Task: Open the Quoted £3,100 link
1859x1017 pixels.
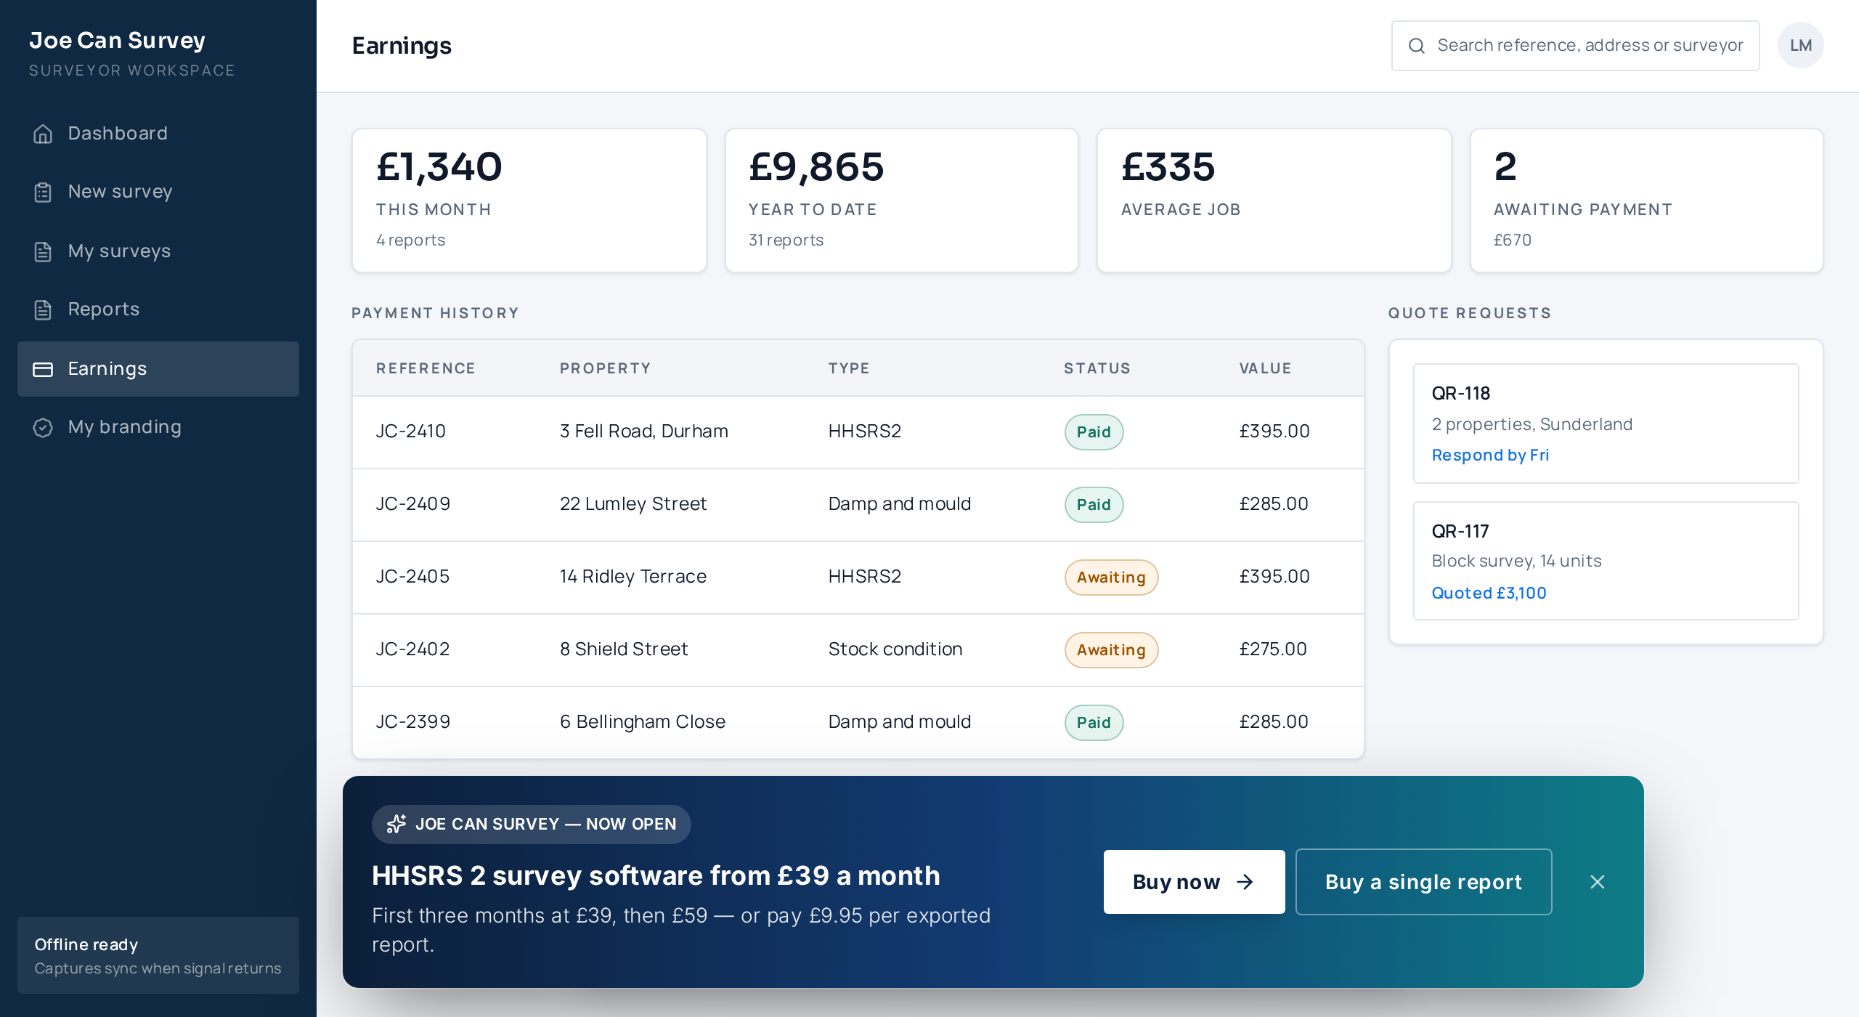Action: 1489,593
